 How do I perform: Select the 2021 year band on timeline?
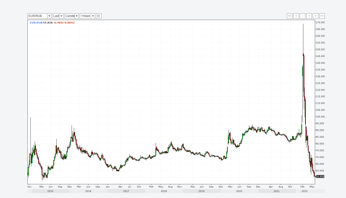coord(277,191)
